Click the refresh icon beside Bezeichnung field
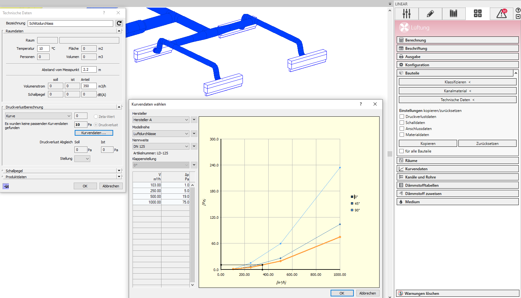This screenshot has width=521, height=298. 119,23
